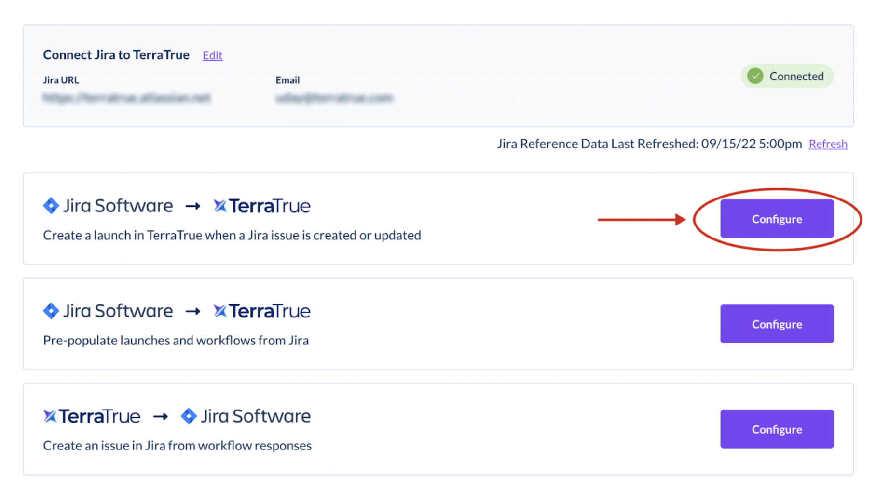Click the Jira Software diamond icon in the pre-populate card

(x=51, y=311)
